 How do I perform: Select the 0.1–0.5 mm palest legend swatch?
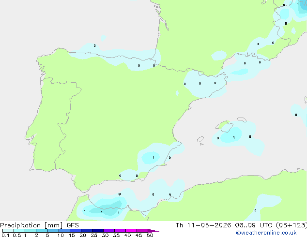tap(8, 231)
